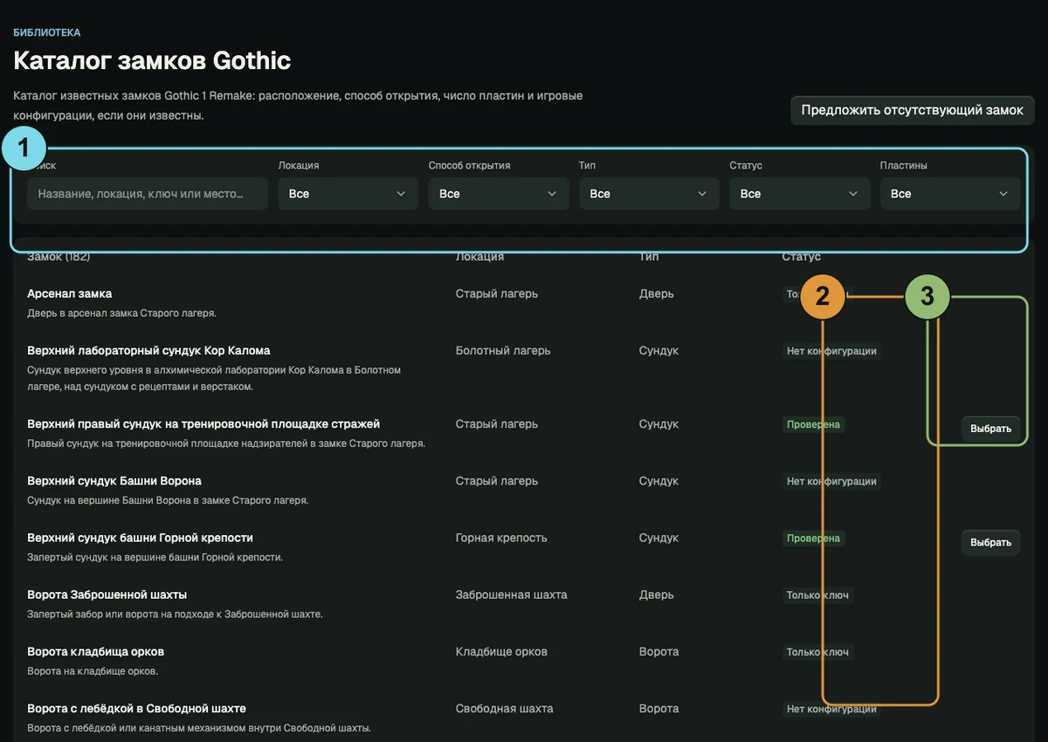Screen dimensions: 1048x742
Task: Click Горная крепость location cell
Action: pos(501,538)
